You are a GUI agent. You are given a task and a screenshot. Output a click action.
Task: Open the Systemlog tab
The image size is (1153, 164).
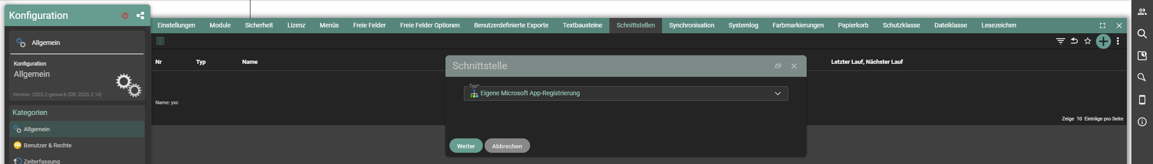(x=743, y=26)
